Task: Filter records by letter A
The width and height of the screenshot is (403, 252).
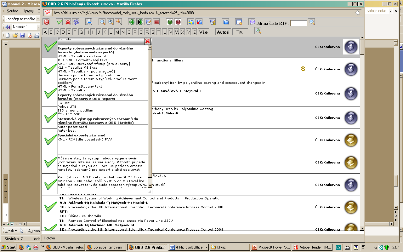Action: click(45, 32)
